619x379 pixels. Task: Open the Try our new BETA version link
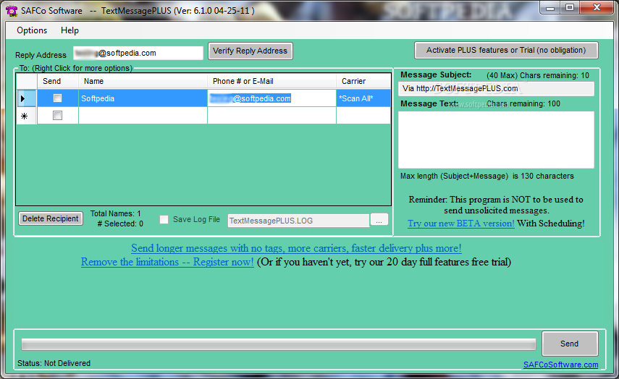coord(460,223)
